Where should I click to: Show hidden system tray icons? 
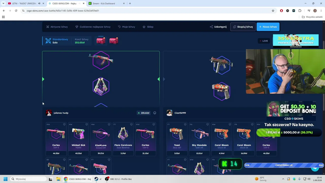(x=283, y=179)
